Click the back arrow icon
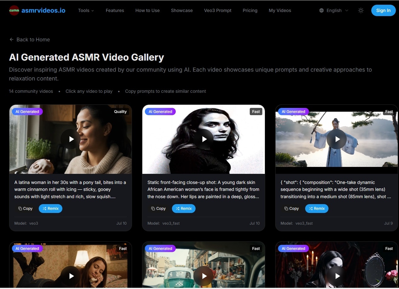The height and width of the screenshot is (289, 399). (12, 39)
